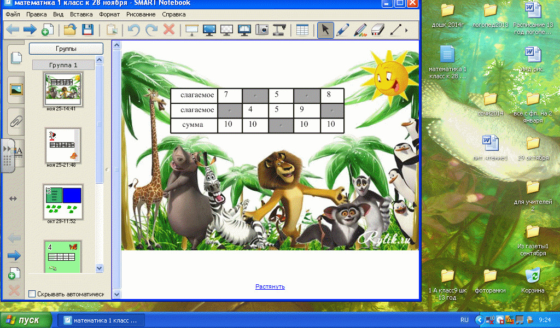Open the Формат menu
This screenshot has height=328, width=560.
point(109,14)
